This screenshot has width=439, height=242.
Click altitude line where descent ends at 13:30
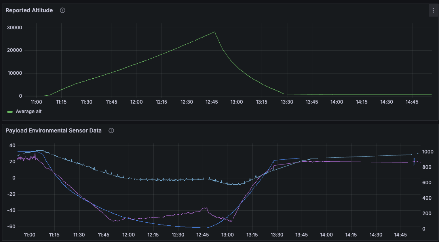[x=284, y=94]
